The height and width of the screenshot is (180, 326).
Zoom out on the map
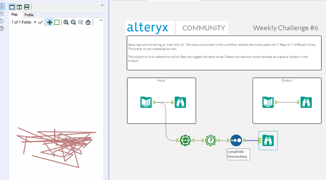73,22
